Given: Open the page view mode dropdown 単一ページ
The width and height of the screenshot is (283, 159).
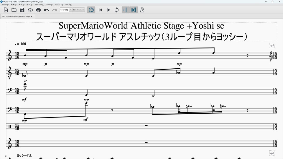Looking at the screenshot, I should tap(78, 10).
